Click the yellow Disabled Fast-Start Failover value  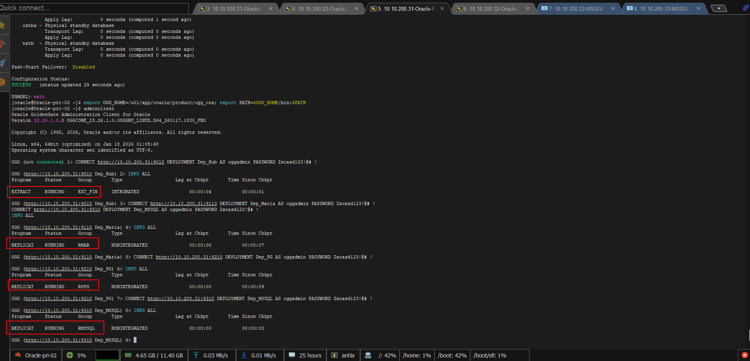tap(84, 67)
